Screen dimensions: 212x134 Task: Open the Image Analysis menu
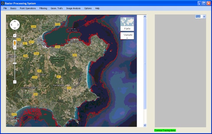(x=73, y=8)
